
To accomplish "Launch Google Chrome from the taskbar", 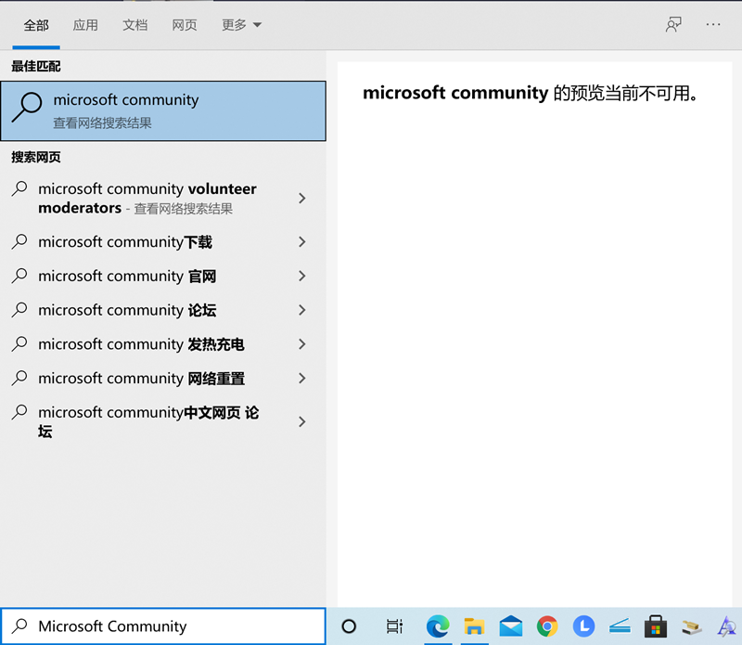I will point(547,627).
